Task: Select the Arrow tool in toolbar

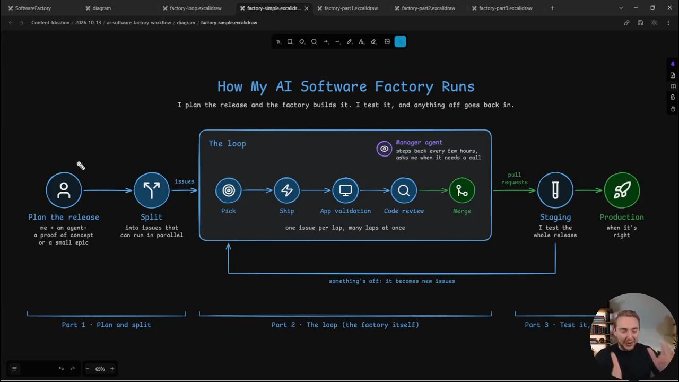Action: (x=326, y=41)
